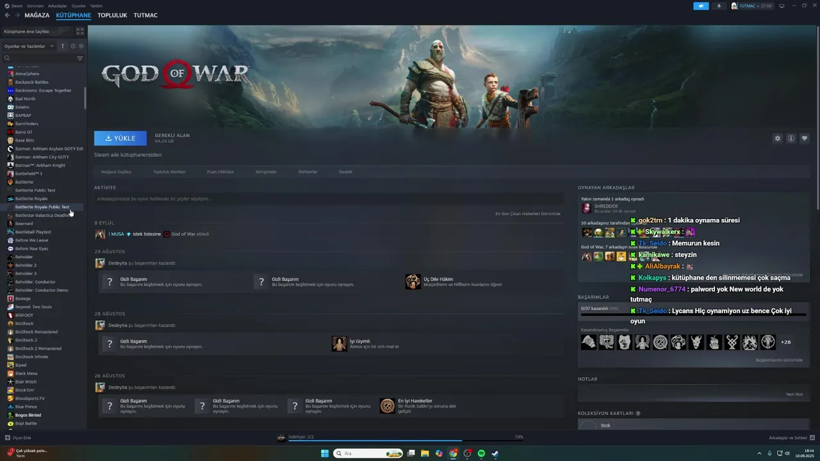Open Windows Start menu
This screenshot has height=461, width=820.
325,453
